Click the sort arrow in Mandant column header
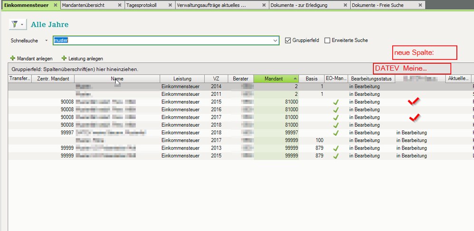This screenshot has height=231, width=474. [295, 78]
